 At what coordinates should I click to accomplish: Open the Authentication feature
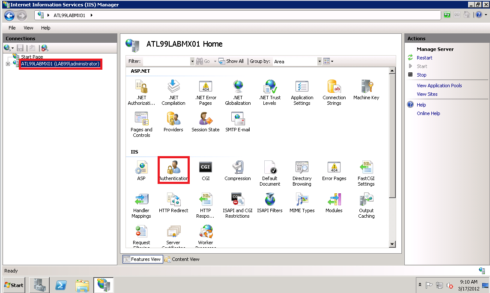(x=173, y=171)
